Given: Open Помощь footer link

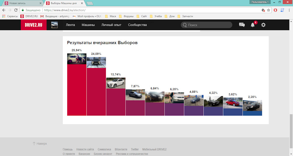Looking at the screenshot, I should (x=68, y=149).
